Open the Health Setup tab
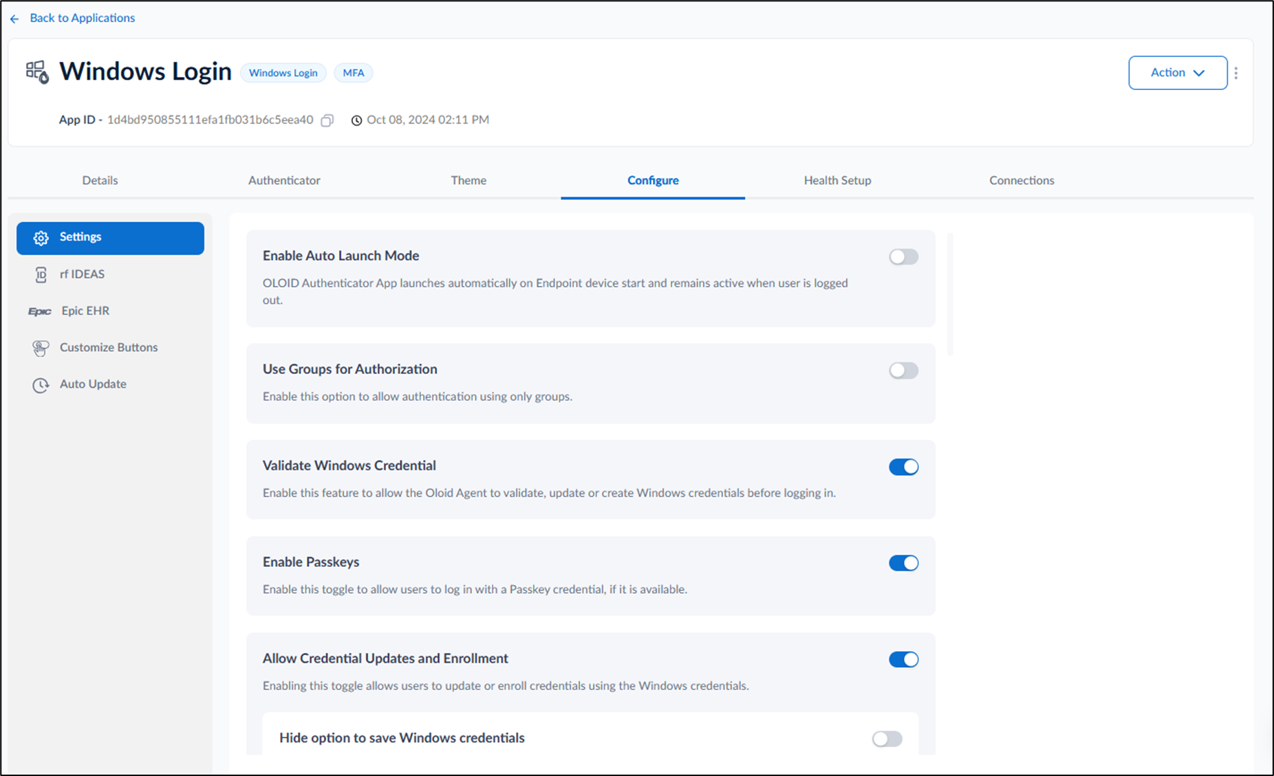Viewport: 1274px width, 776px height. [837, 180]
